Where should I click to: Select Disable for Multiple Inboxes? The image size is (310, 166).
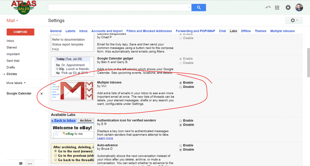click(x=180, y=87)
